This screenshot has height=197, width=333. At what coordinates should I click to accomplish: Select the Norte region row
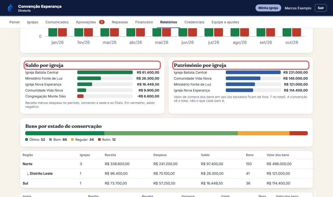[x=166, y=164]
